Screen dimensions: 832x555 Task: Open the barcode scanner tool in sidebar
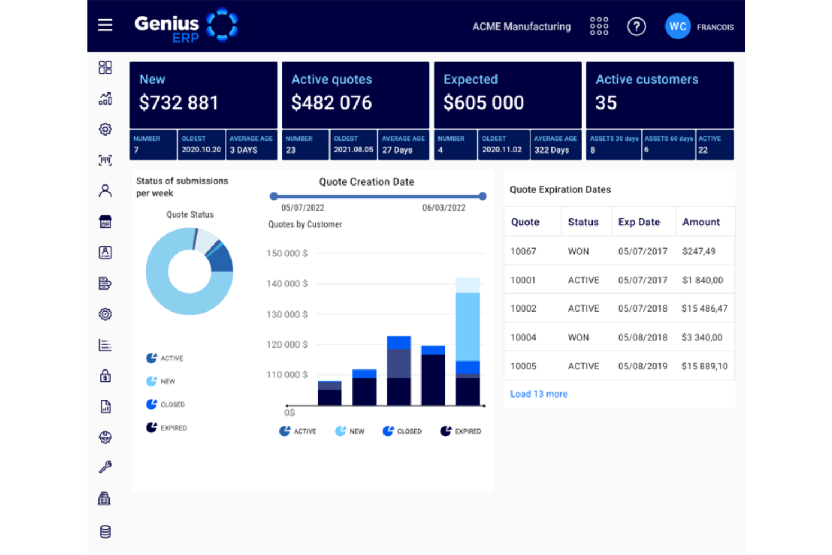pyautogui.click(x=105, y=160)
